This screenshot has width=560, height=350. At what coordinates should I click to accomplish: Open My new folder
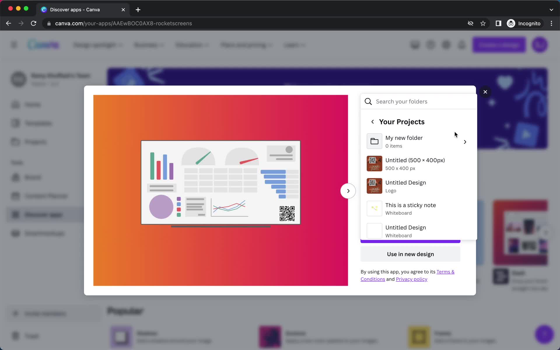[x=419, y=141]
